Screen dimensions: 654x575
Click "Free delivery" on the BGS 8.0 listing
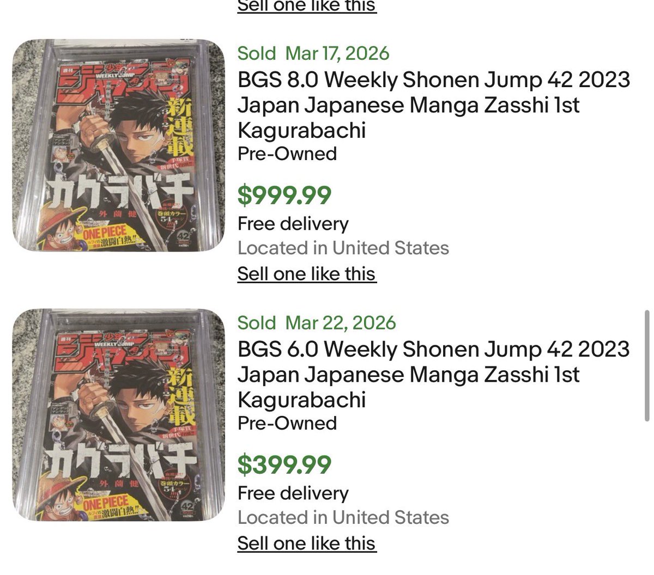(293, 224)
